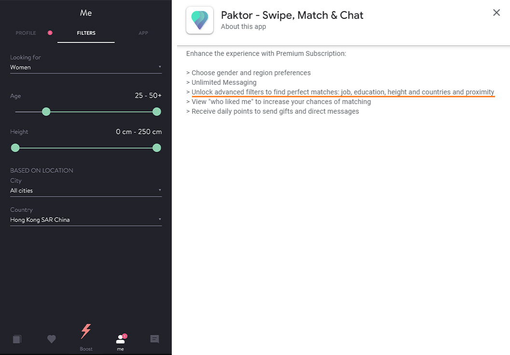Click the underlined Unlock advanced filters text
The height and width of the screenshot is (355, 510).
tap(343, 92)
